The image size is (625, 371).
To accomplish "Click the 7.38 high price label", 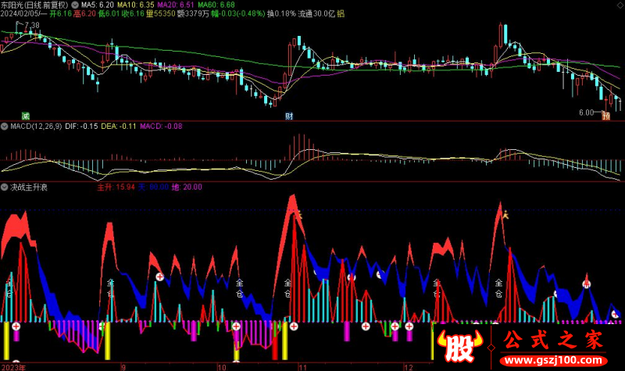I will (x=31, y=26).
